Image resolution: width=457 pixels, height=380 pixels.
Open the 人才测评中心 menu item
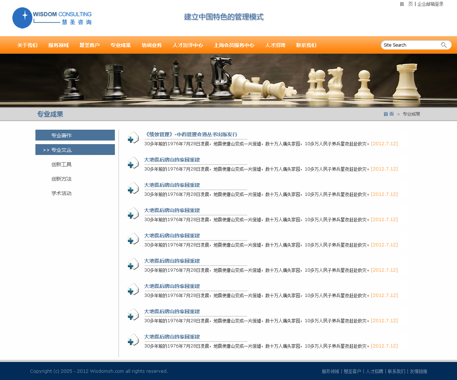pyautogui.click(x=188, y=45)
